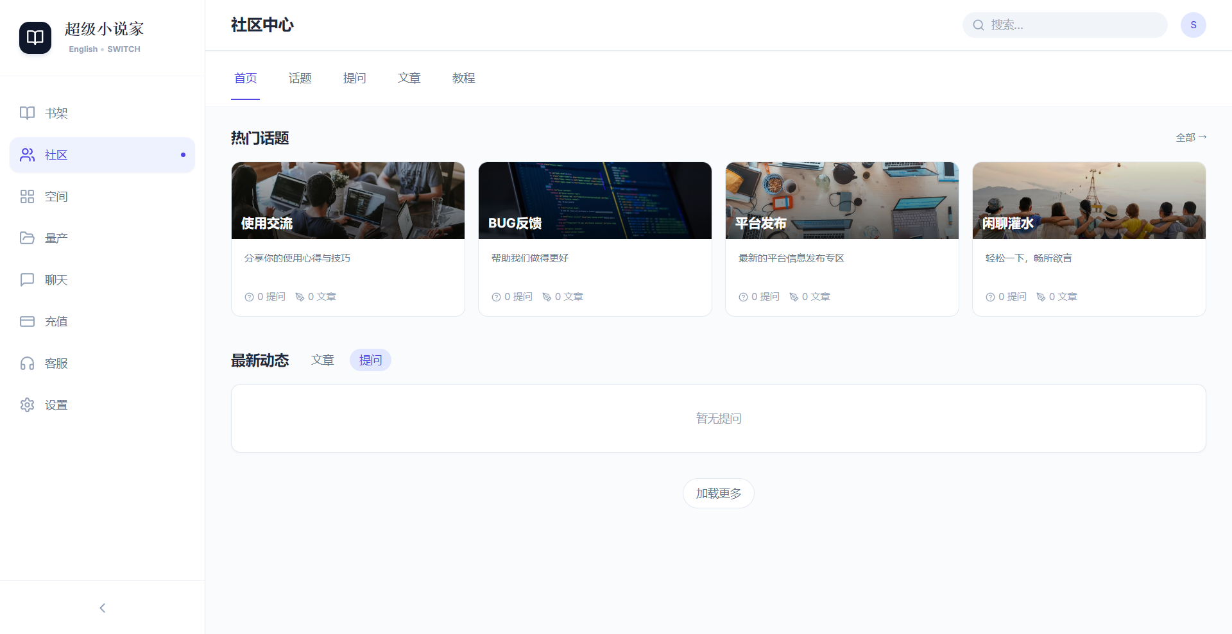Contact 客服 customer service
Viewport: 1232px width, 634px height.
55,363
